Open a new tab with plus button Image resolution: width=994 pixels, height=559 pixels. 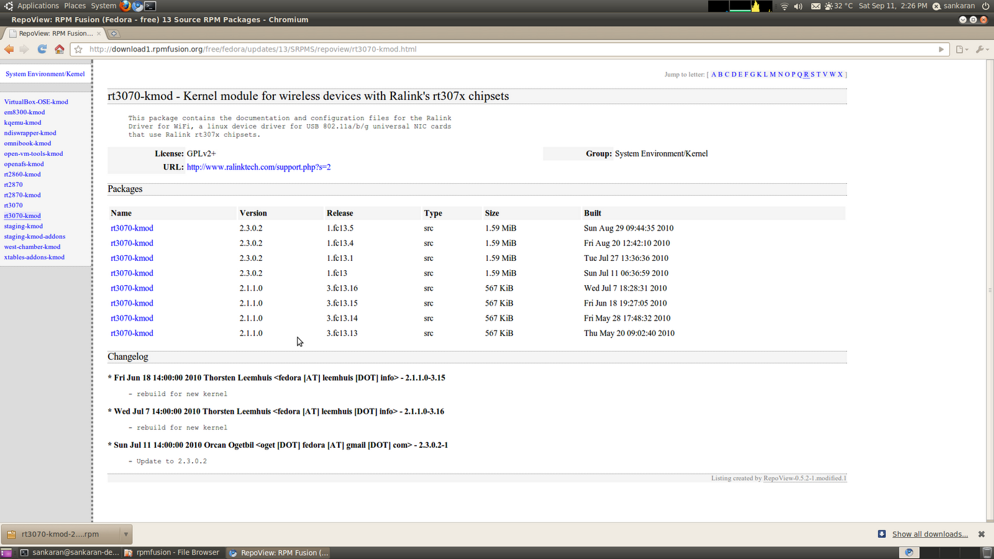pos(114,34)
